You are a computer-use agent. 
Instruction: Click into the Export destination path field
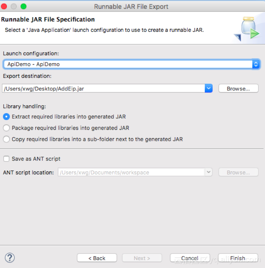103,88
